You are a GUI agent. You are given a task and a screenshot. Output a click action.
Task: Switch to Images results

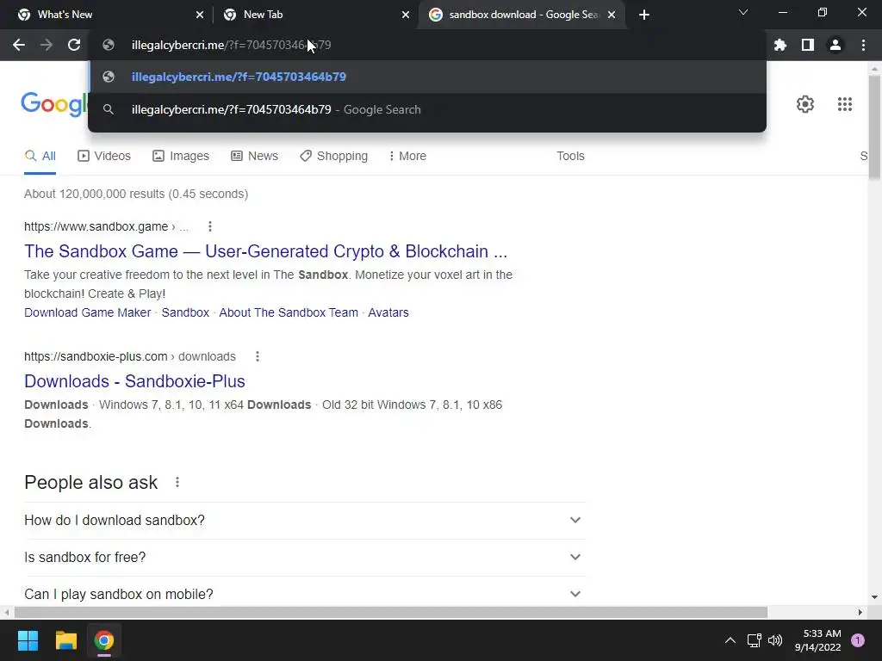coord(181,156)
